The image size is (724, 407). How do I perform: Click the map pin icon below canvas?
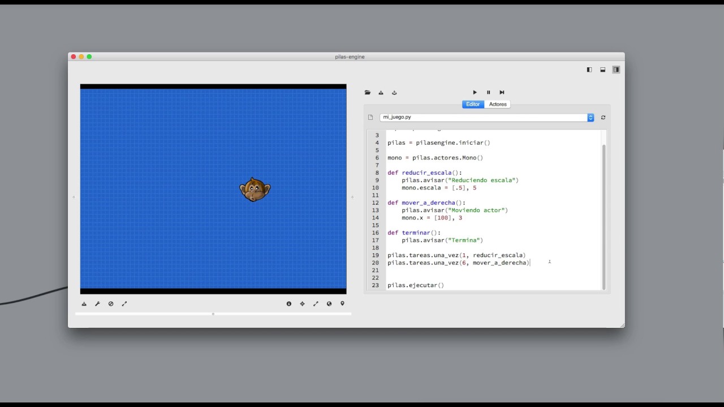tap(342, 304)
